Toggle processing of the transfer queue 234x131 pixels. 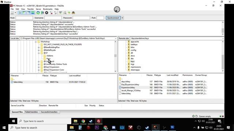[42, 13]
